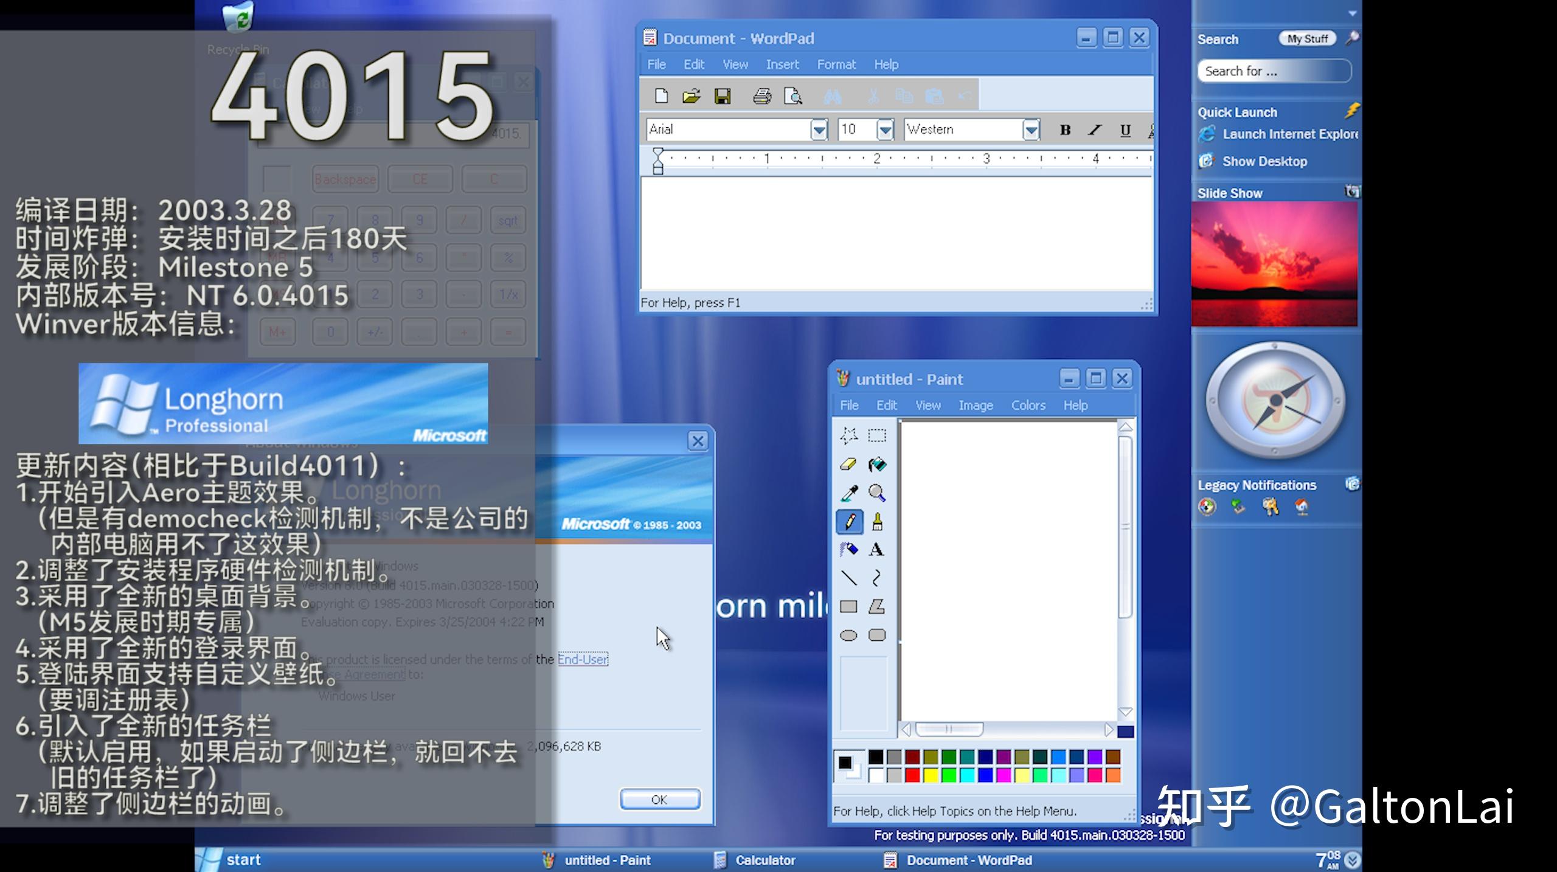The image size is (1557, 872).
Task: Open Print Preview in WordPad
Action: point(793,95)
